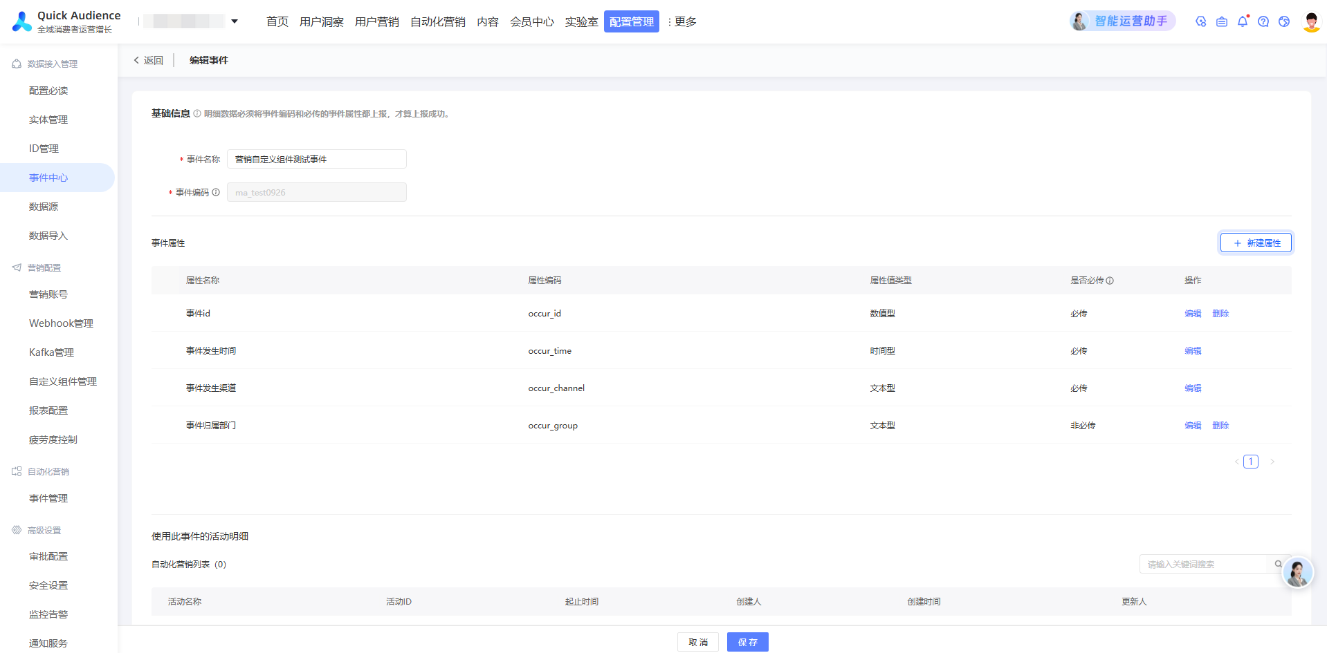Click the info icon beside 是否必传
Viewport: 1327px width, 653px height.
click(1110, 281)
